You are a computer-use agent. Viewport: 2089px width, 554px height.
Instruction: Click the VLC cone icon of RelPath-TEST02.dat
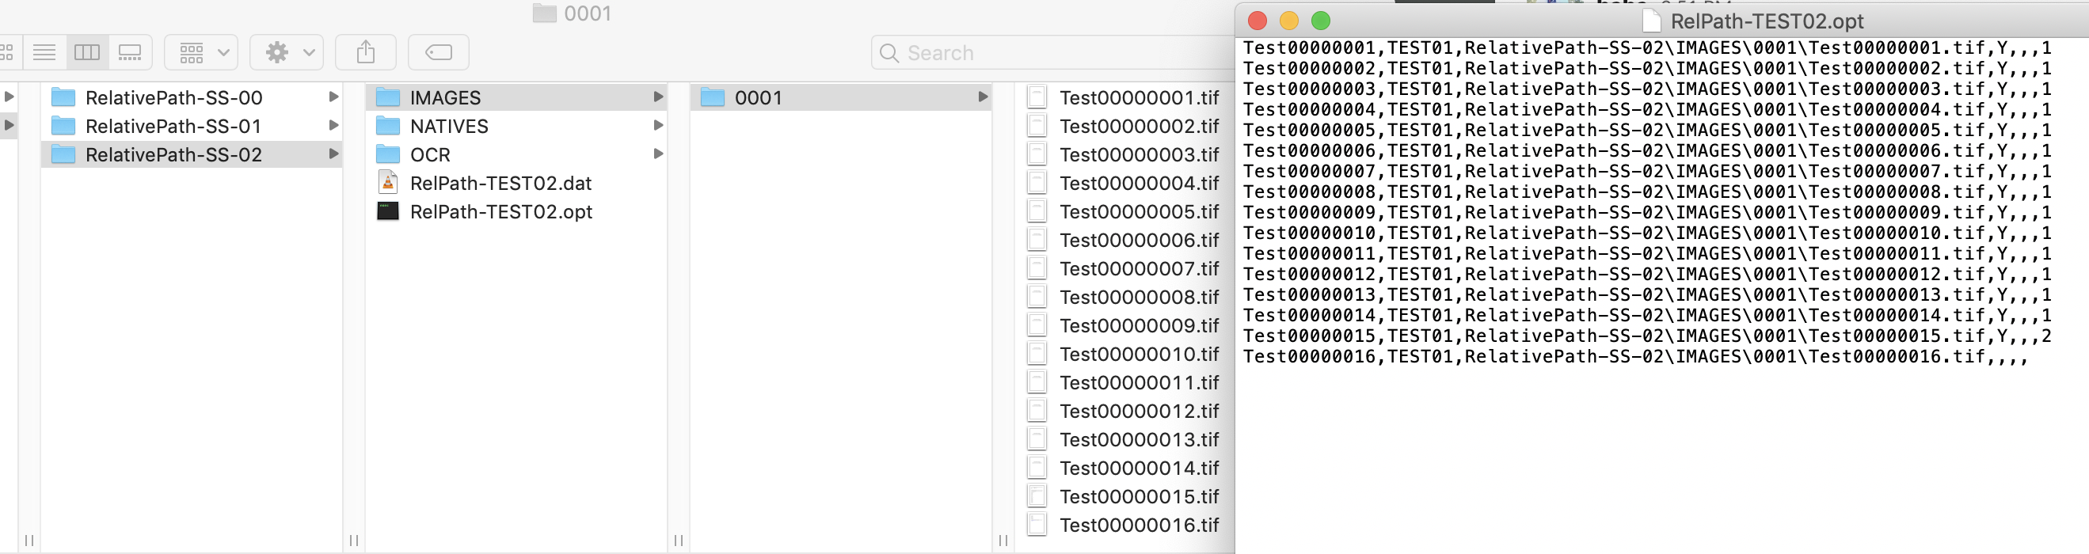tap(389, 182)
